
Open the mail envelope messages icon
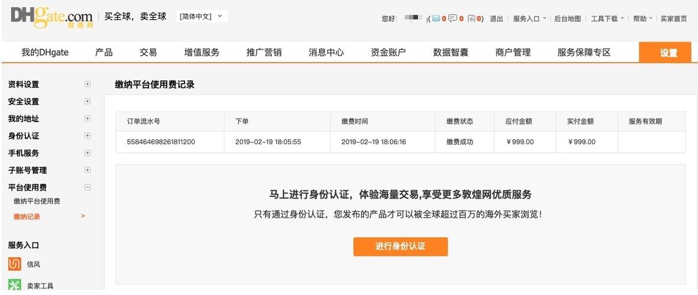coord(437,19)
